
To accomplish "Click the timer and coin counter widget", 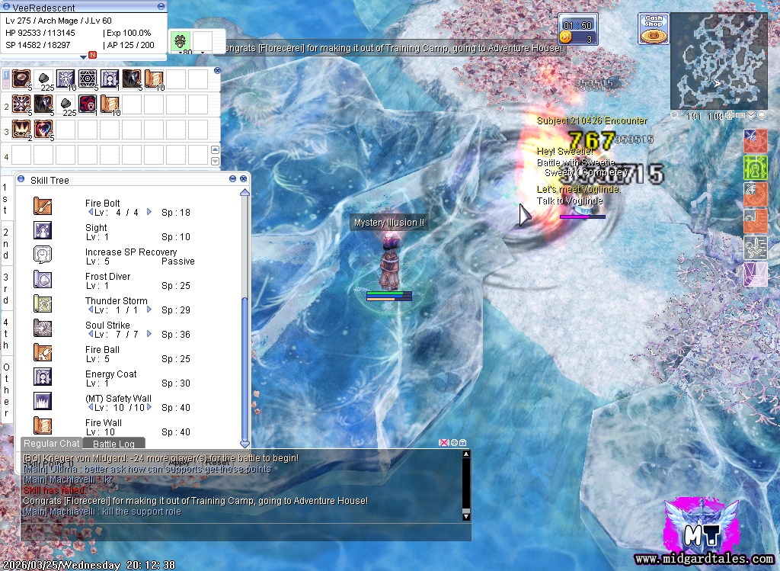I will tap(577, 30).
